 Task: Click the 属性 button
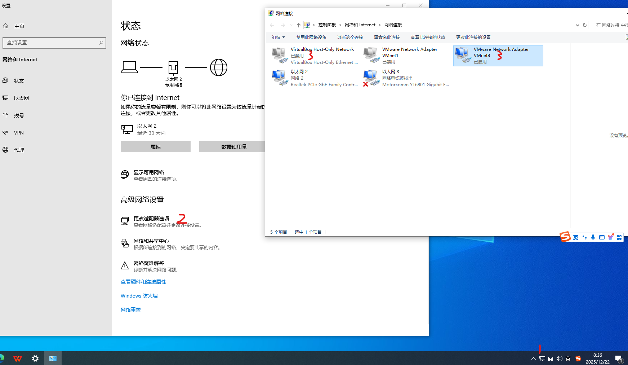point(155,147)
